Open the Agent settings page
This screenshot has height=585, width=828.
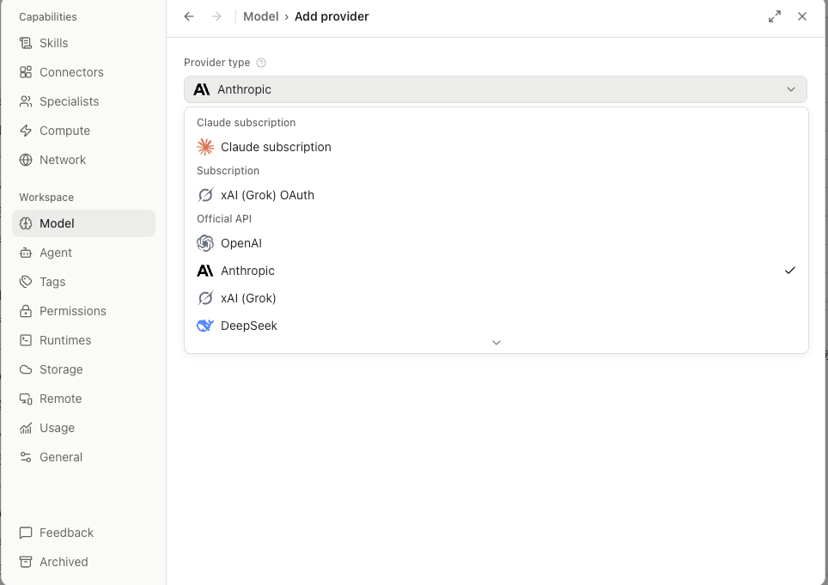pyautogui.click(x=83, y=253)
